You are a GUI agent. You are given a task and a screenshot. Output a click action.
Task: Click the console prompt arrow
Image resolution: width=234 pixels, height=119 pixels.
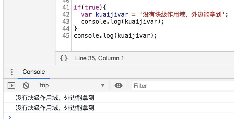(x=10, y=117)
